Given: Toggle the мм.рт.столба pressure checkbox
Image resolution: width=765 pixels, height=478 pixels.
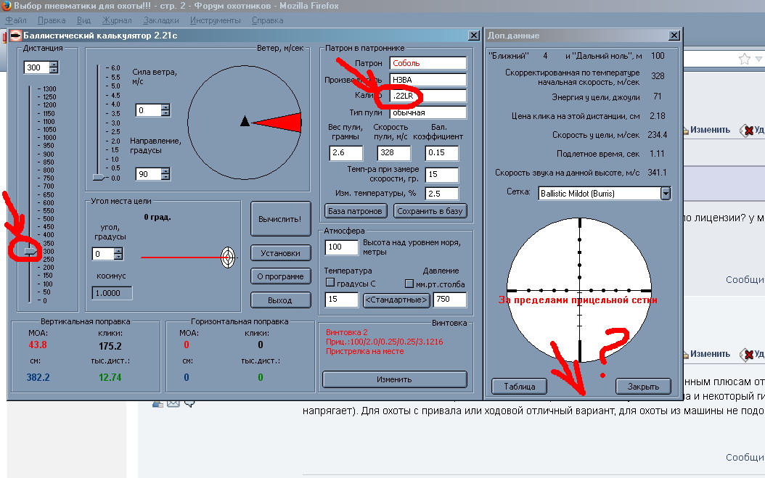Looking at the screenshot, I should point(409,284).
